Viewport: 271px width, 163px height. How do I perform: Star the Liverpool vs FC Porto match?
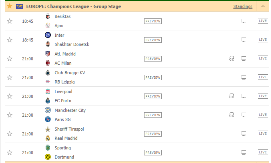tap(10, 96)
